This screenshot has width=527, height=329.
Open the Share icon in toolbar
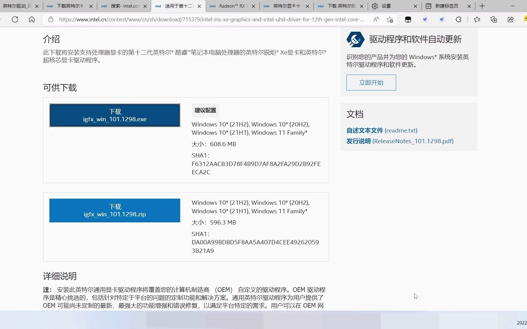tap(511, 19)
